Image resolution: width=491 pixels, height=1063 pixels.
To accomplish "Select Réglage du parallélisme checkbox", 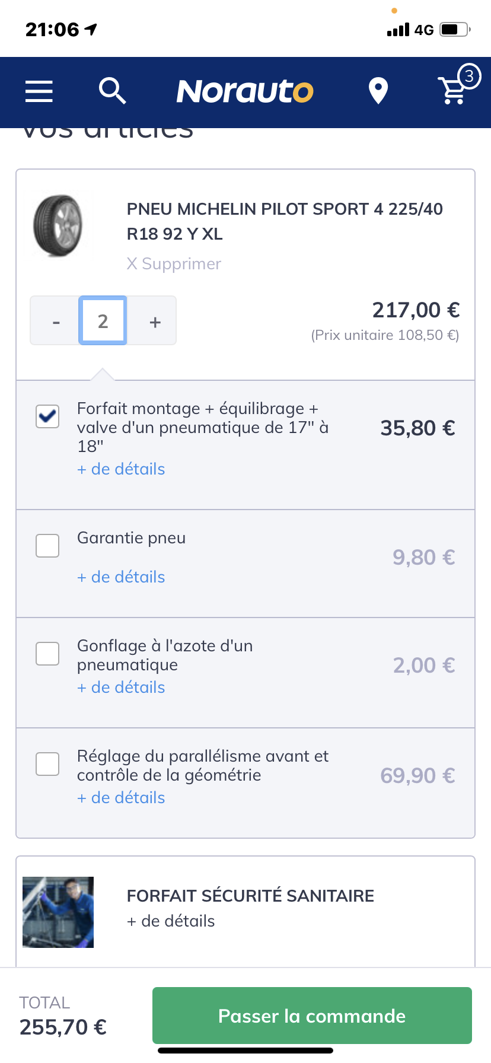I will (47, 764).
